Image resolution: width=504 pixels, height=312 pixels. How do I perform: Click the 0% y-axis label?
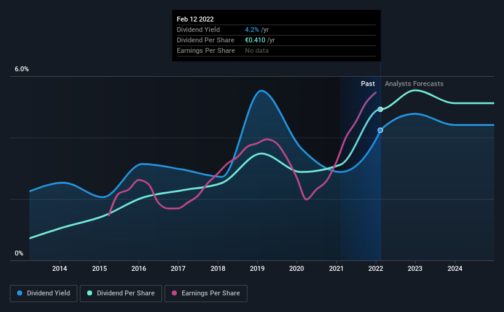click(19, 254)
